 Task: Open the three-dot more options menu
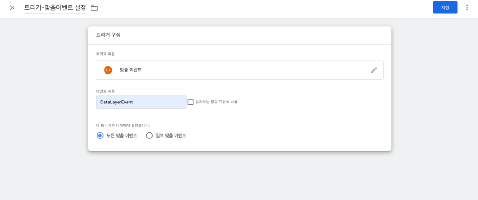[467, 7]
